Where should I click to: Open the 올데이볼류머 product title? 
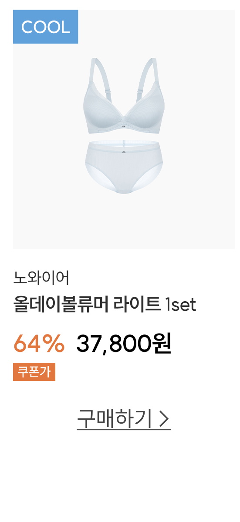[61, 304]
